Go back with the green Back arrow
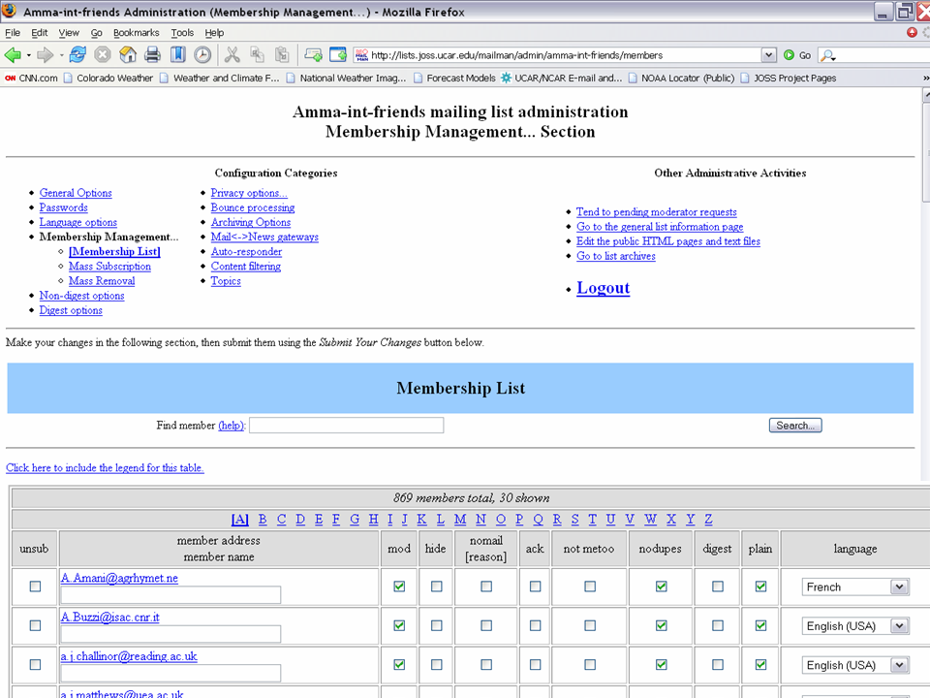This screenshot has height=698, width=930. (x=12, y=55)
